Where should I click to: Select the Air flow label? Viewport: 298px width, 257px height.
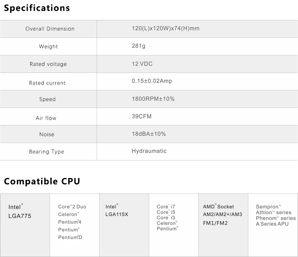tap(46, 118)
